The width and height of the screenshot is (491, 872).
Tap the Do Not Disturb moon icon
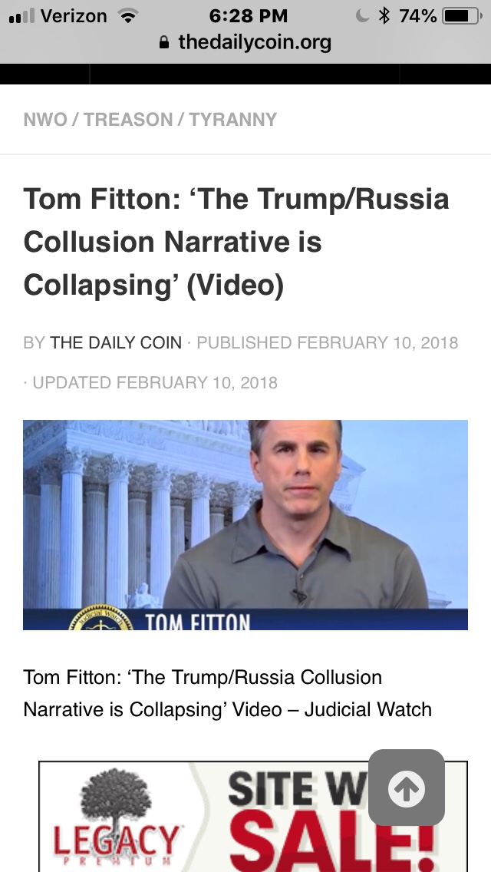click(362, 16)
